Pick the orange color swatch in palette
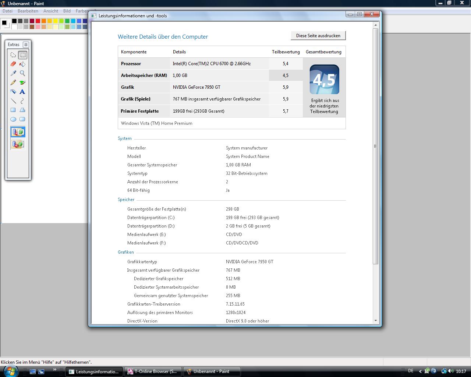This screenshot has height=377, width=471. (x=44, y=21)
